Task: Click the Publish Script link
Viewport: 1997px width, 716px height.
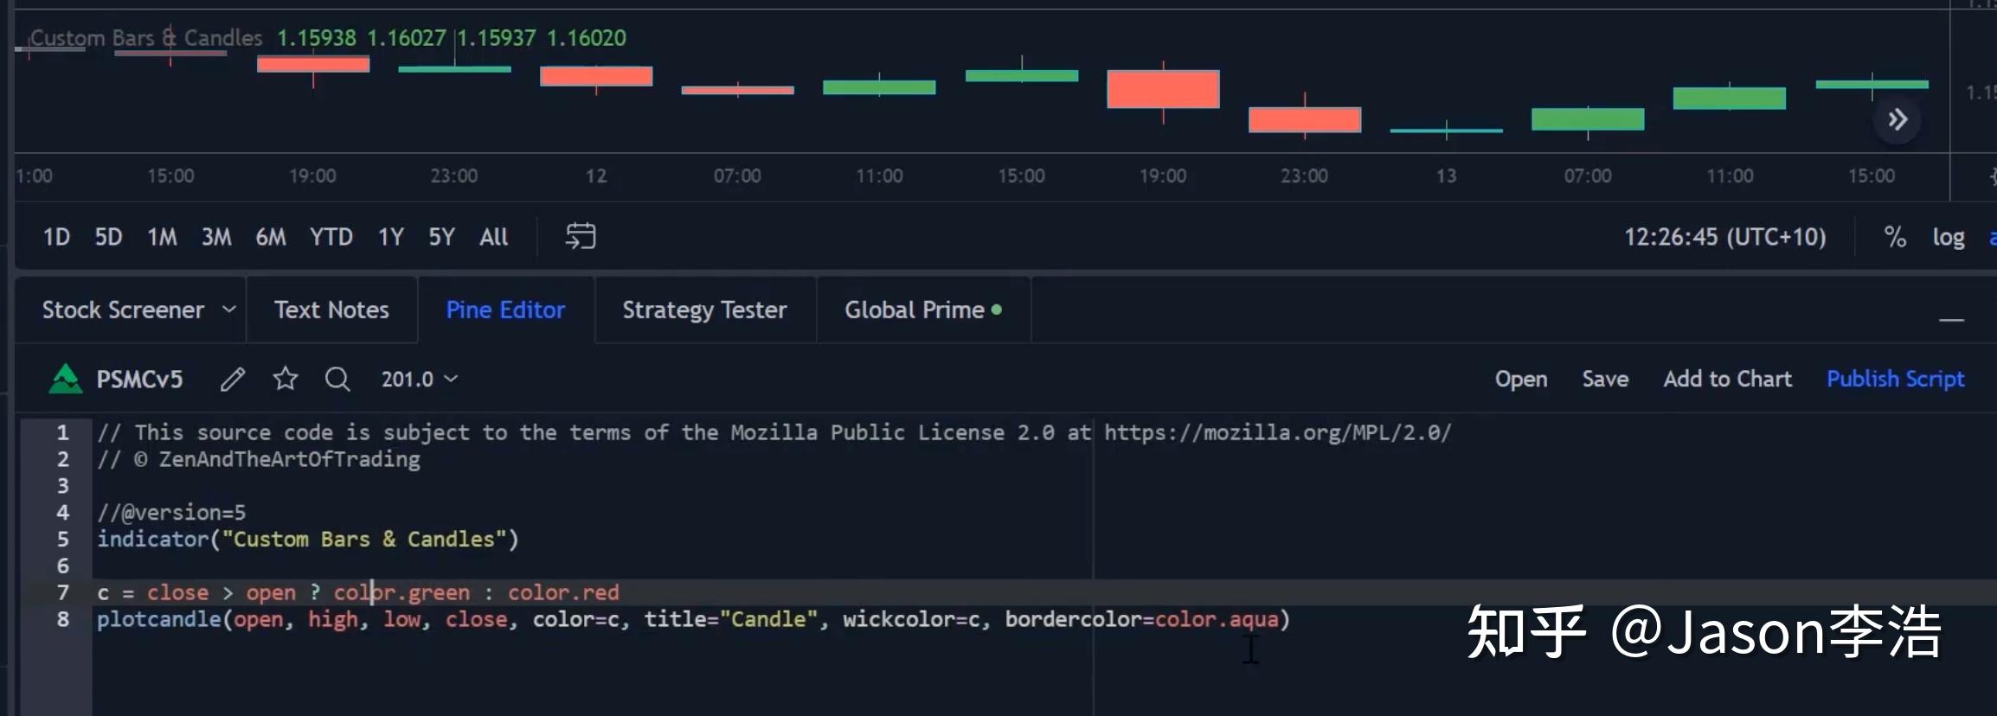Action: coord(1895,379)
